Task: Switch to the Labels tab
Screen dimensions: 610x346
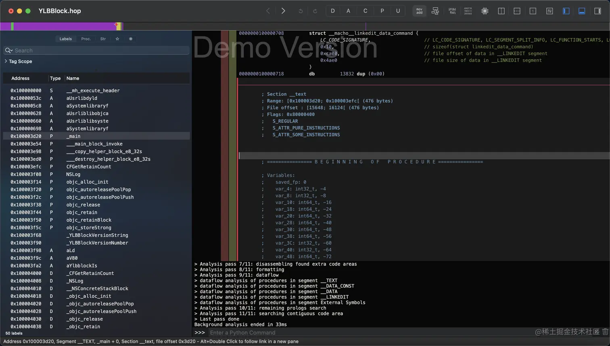Action: (66, 39)
